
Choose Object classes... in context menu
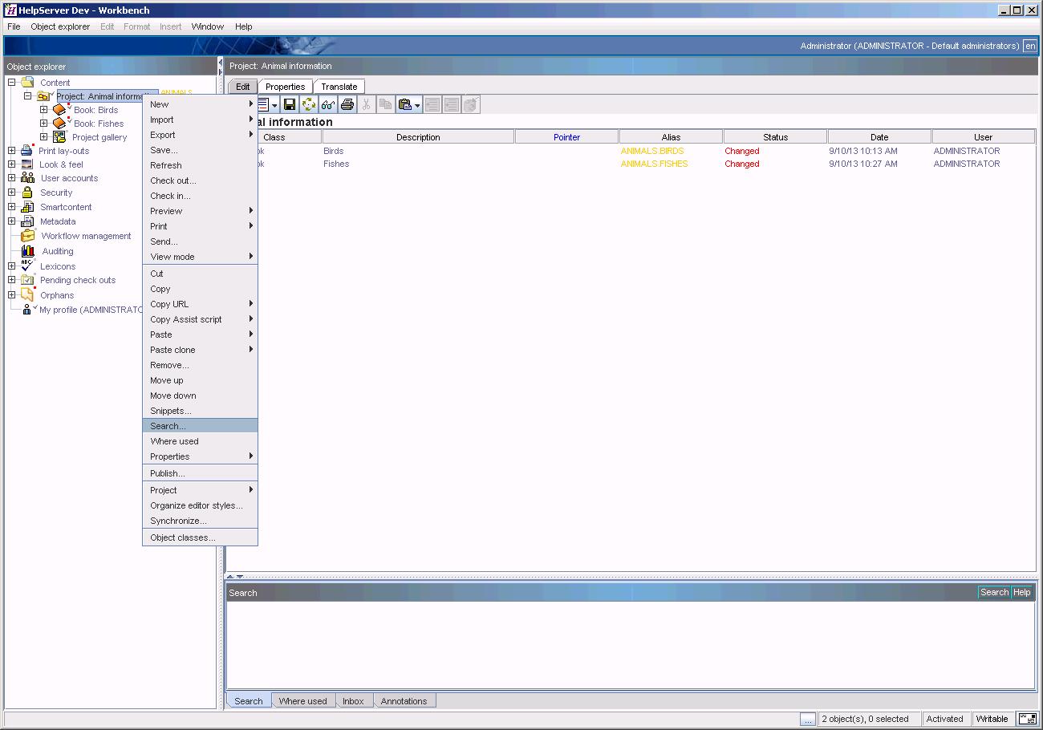tap(200, 537)
